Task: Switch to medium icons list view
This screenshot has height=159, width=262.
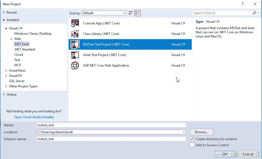Action: click(x=138, y=13)
